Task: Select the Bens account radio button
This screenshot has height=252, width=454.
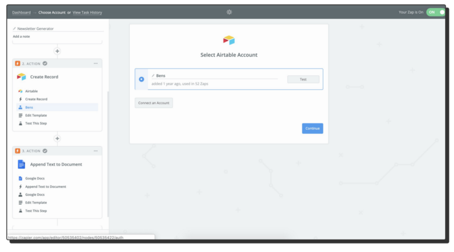Action: pos(141,79)
